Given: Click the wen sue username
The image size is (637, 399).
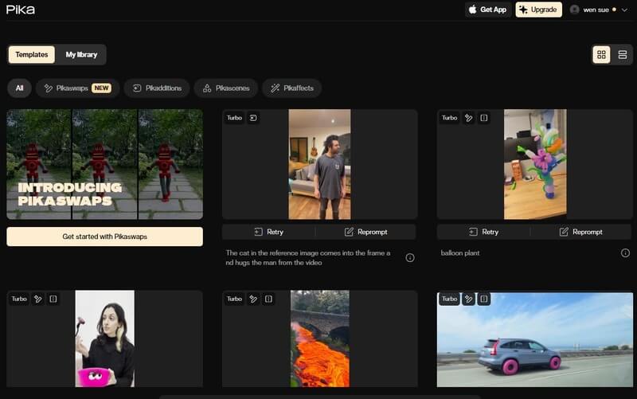Looking at the screenshot, I should (596, 10).
